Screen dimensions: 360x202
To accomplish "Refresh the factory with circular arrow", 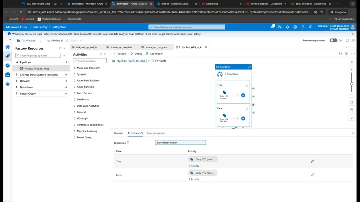I will point(347,40).
